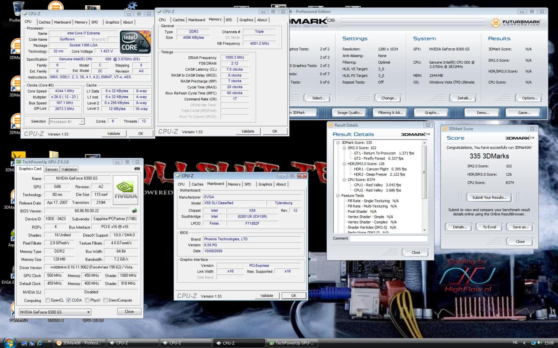
Task: Click Submit Your Results button
Action: point(489,197)
